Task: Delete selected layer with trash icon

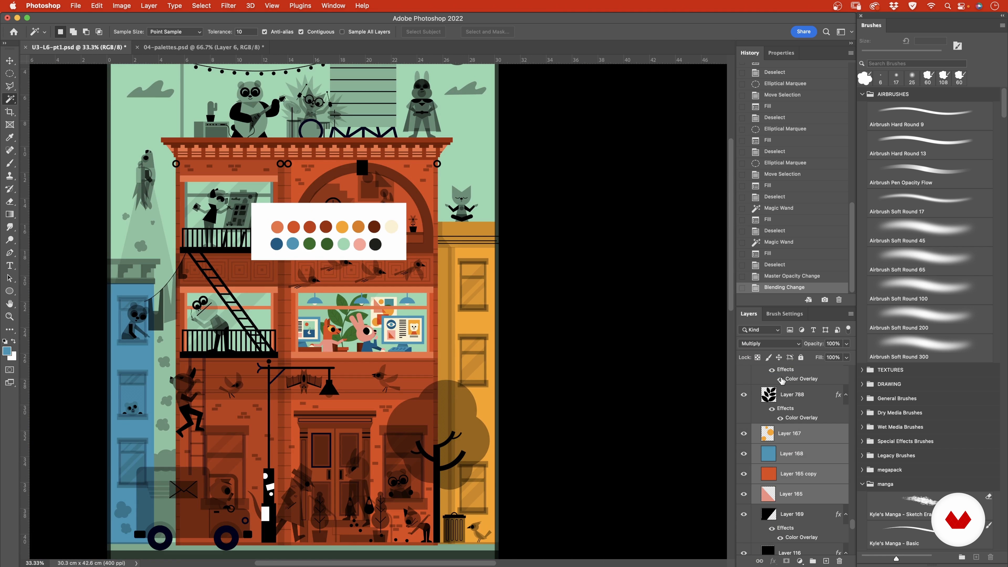Action: [839, 561]
